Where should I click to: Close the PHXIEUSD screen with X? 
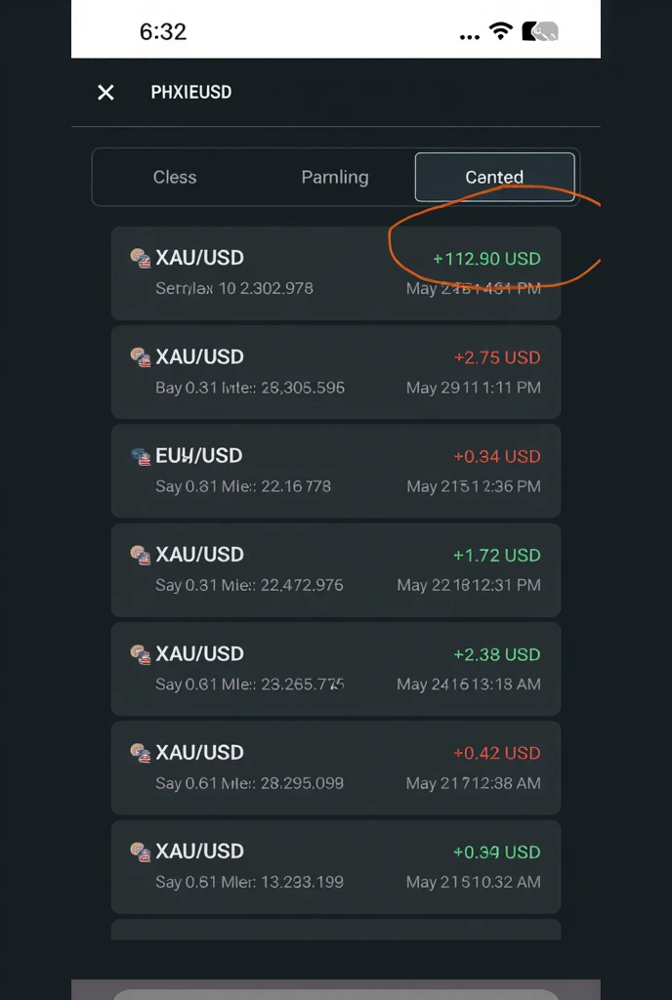coord(105,93)
